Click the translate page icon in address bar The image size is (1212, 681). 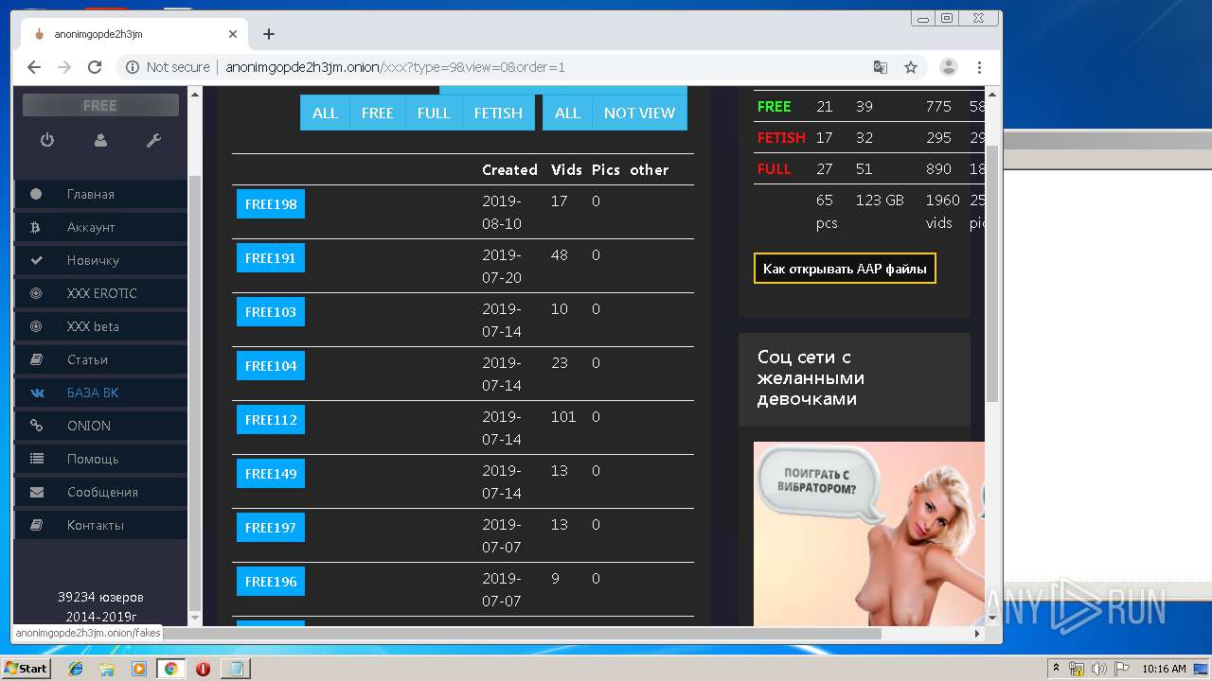pyautogui.click(x=881, y=67)
